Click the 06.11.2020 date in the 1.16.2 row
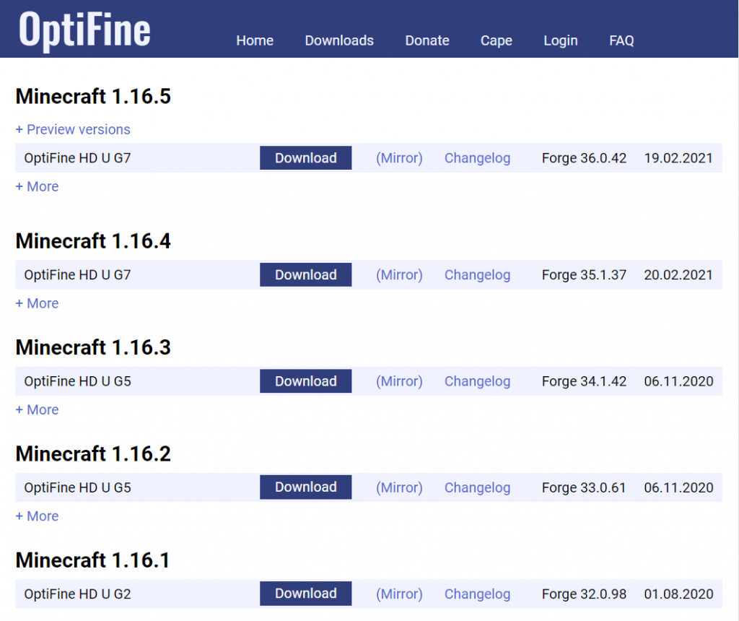The image size is (739, 621). (x=678, y=487)
